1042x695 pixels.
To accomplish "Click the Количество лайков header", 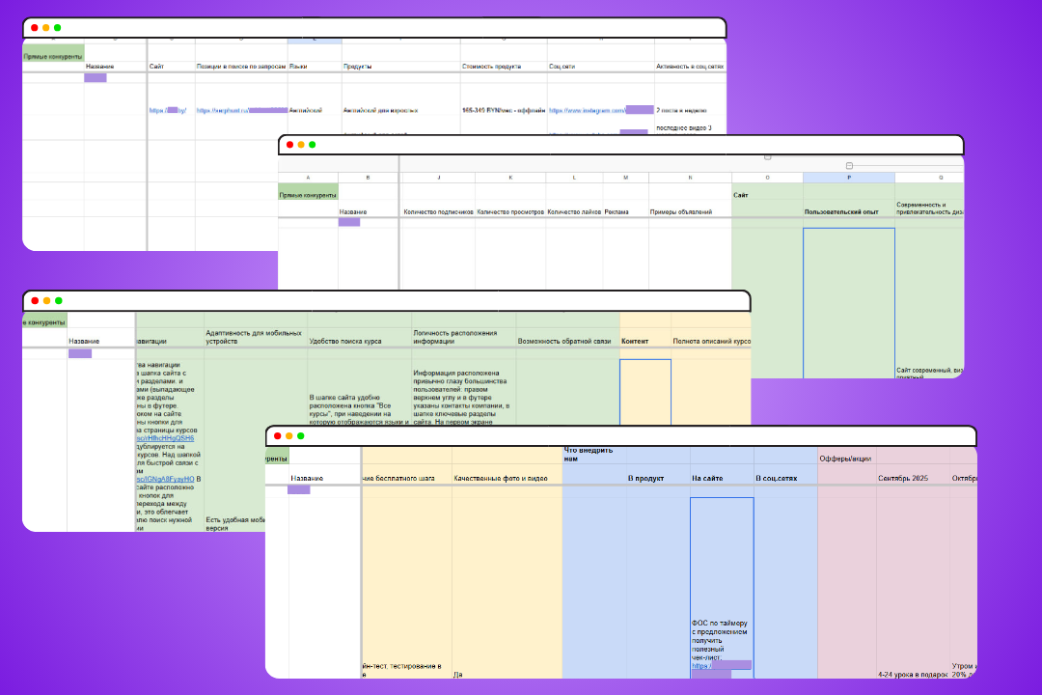I will pos(574,212).
